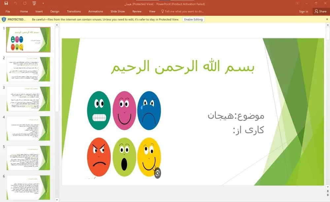330x202 pixels.
Task: Click the gray lens search overlay icon
Action: [x=157, y=173]
